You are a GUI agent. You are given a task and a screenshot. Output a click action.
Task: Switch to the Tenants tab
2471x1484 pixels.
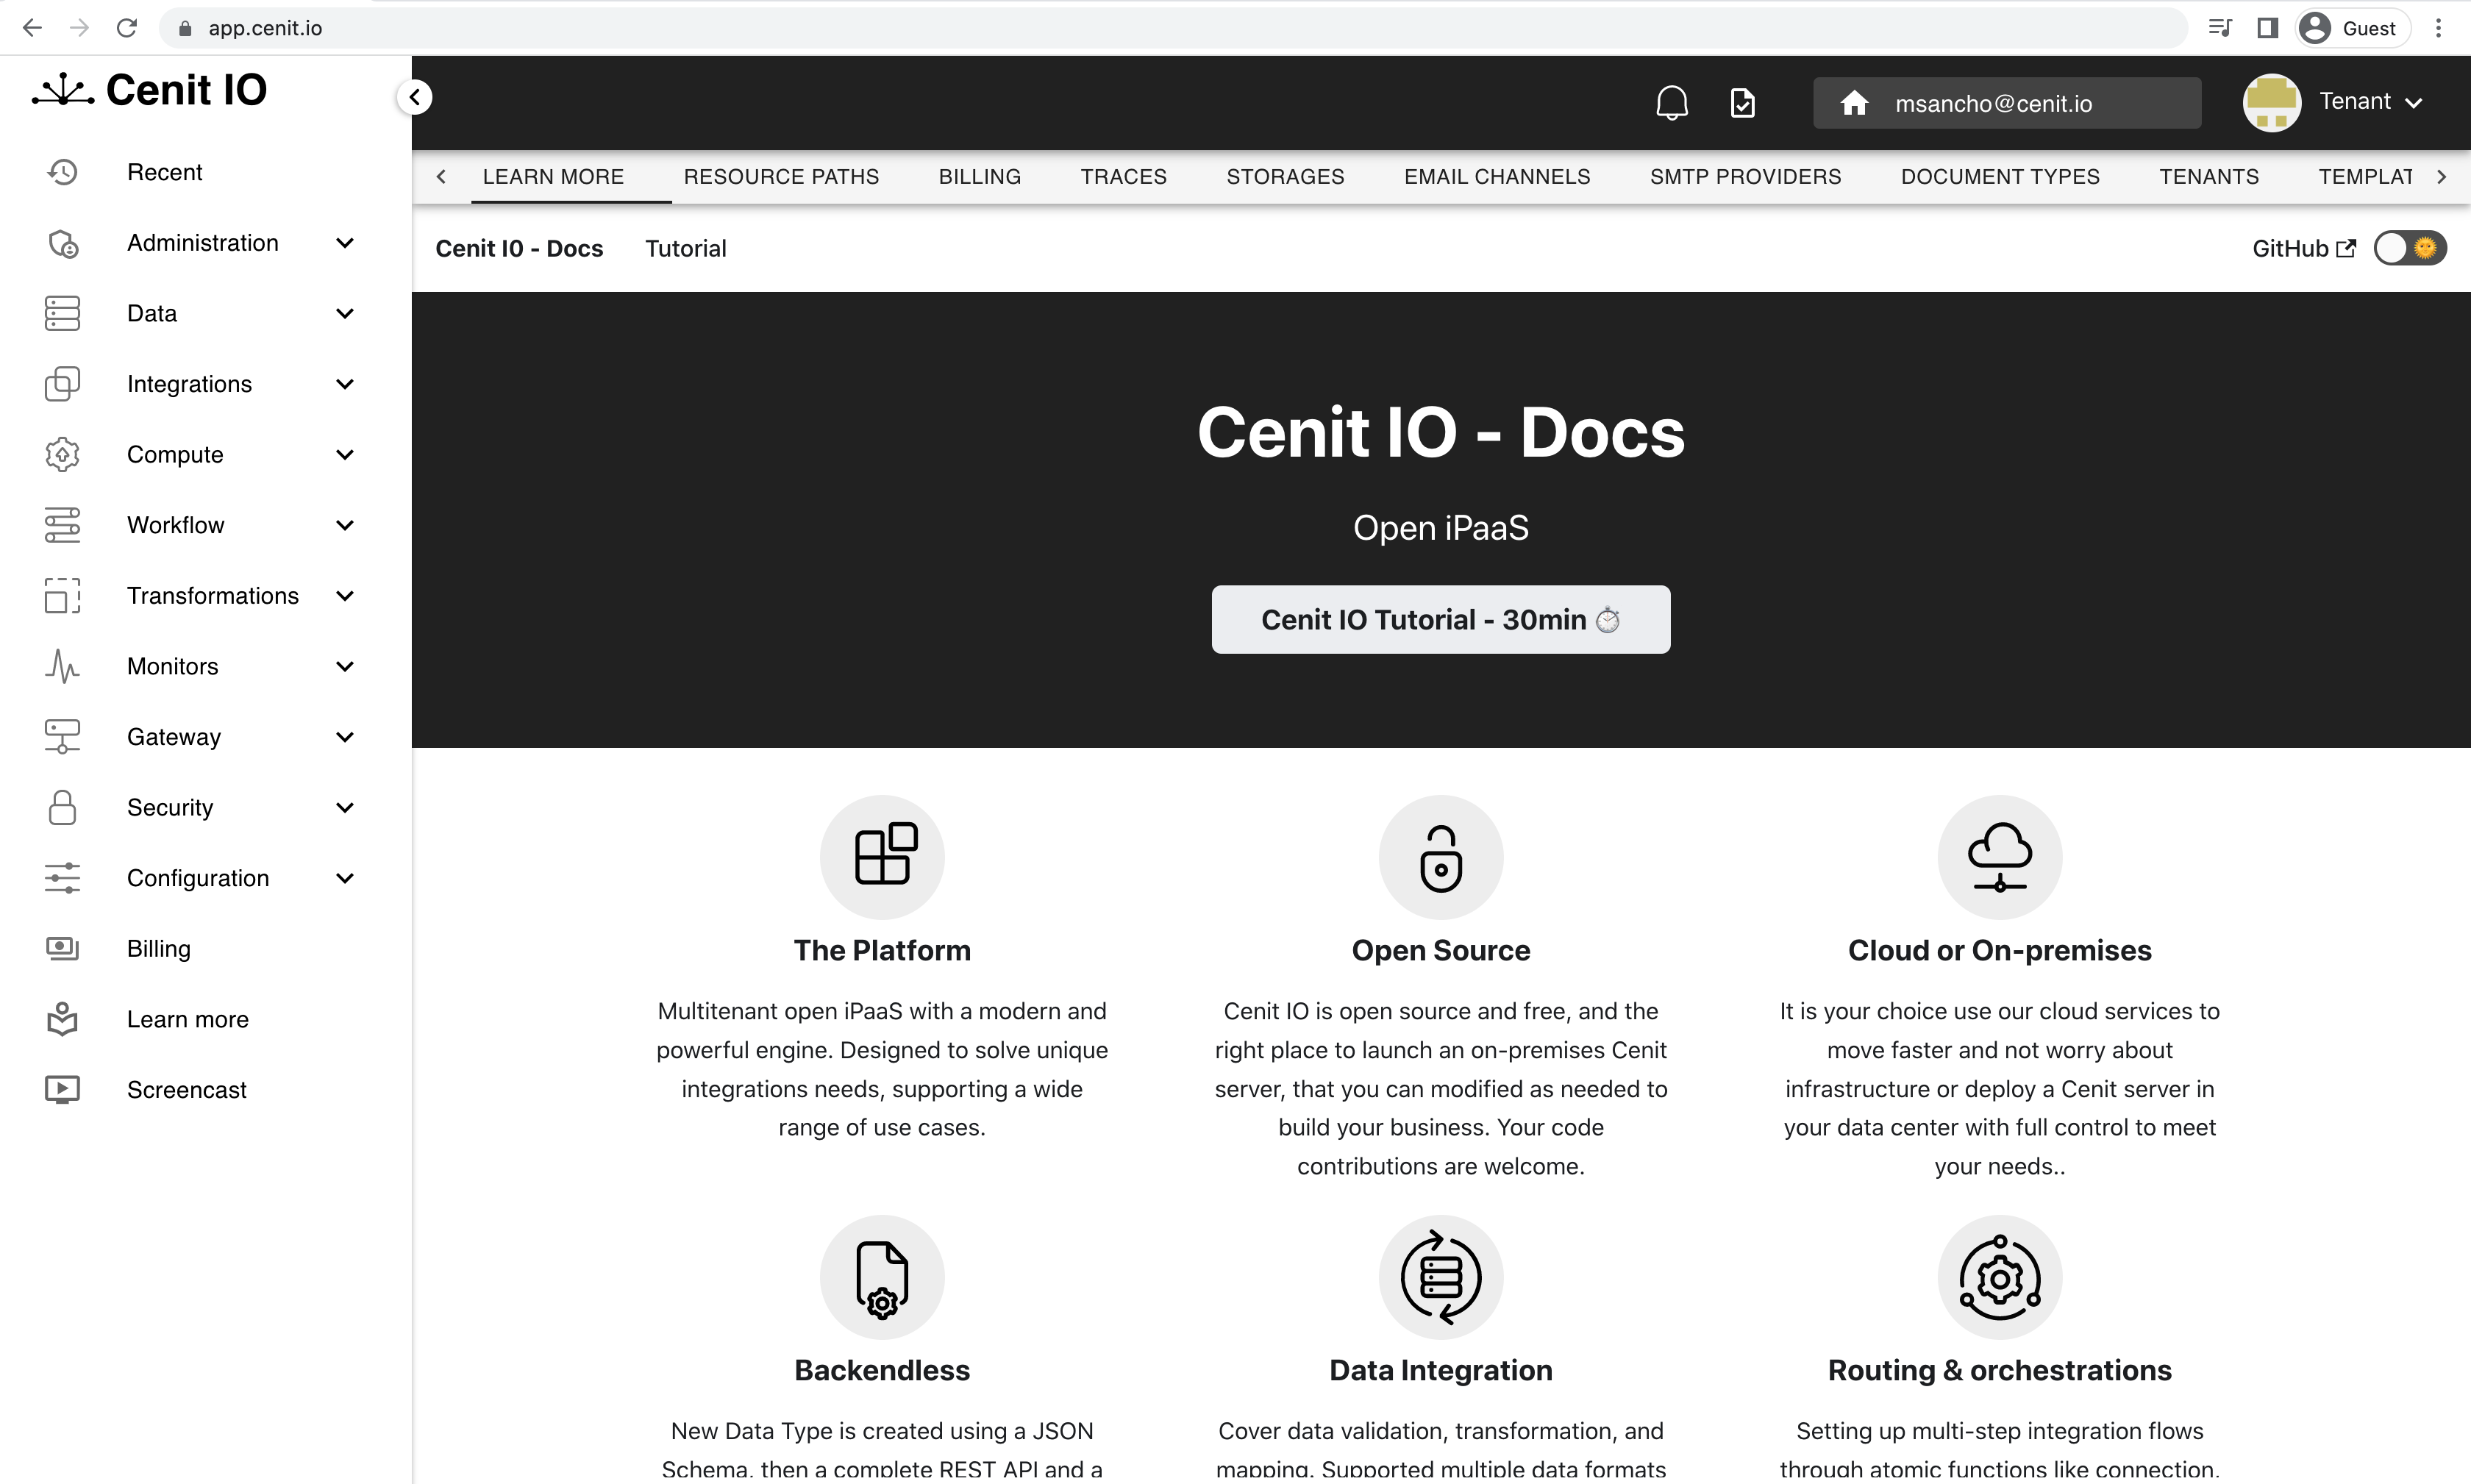(2209, 177)
